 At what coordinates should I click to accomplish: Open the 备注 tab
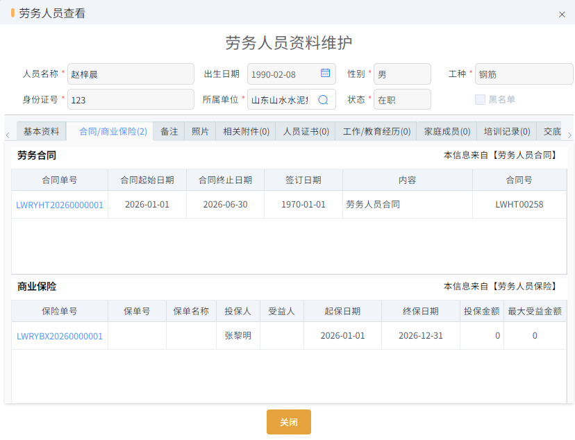169,131
